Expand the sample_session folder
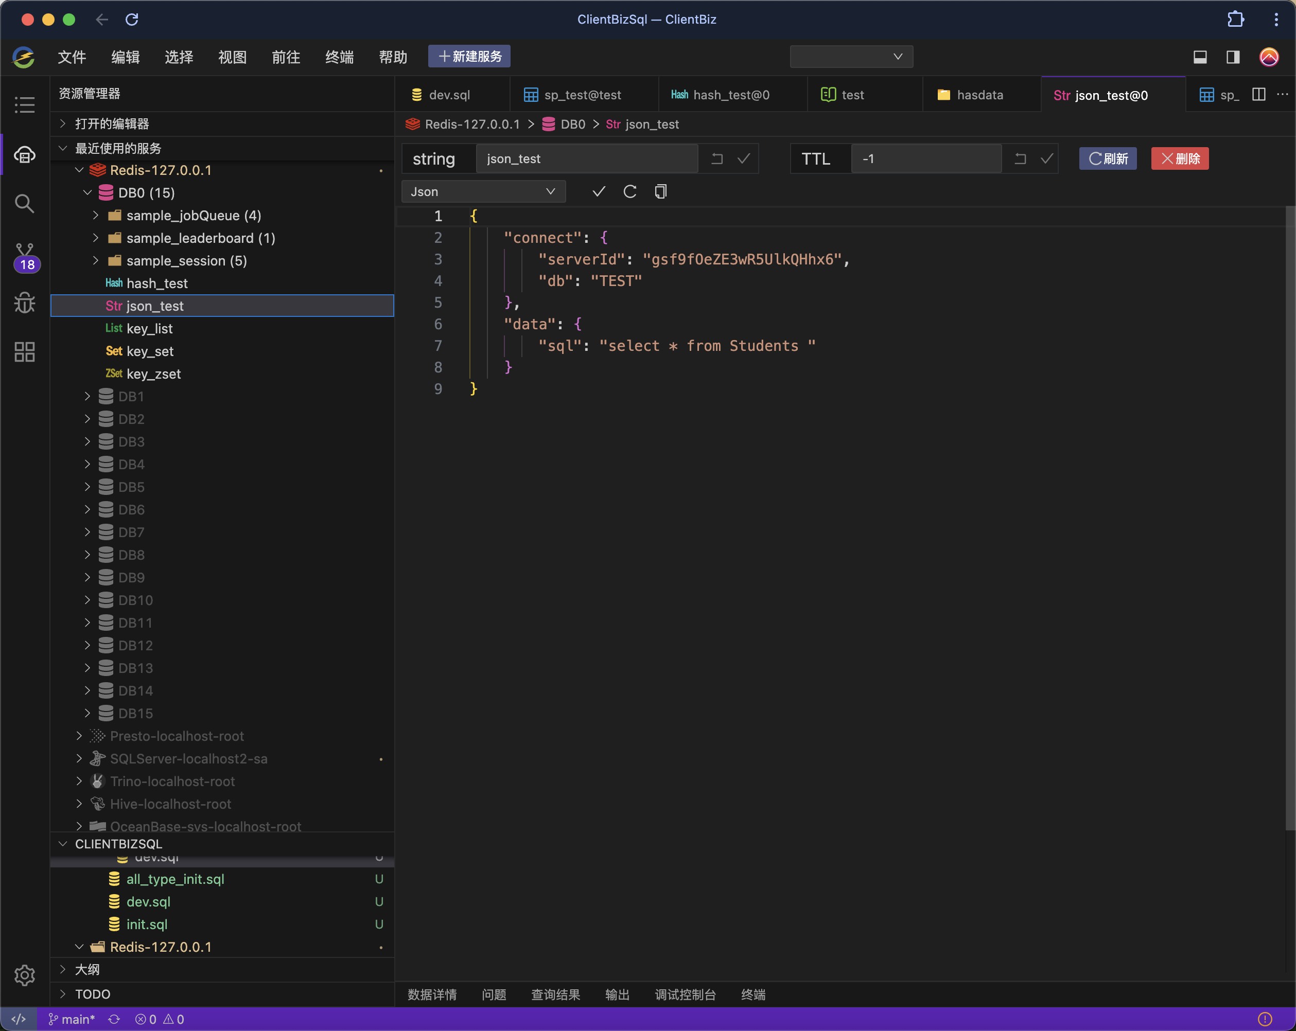 (x=96, y=261)
